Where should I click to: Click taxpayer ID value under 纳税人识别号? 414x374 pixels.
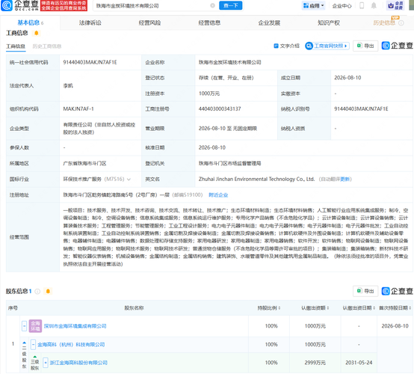(x=361, y=109)
